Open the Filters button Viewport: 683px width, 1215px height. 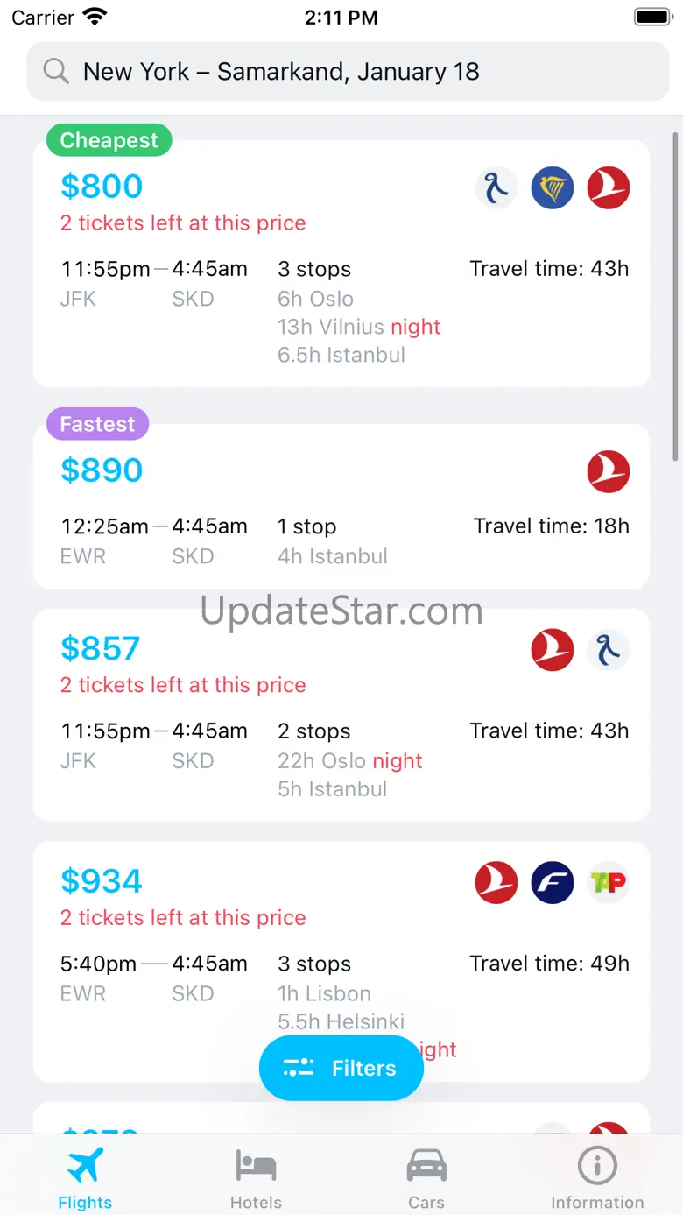(x=341, y=1068)
